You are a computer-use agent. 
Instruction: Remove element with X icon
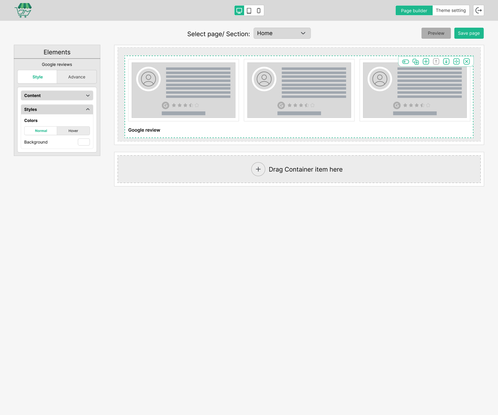point(467,62)
